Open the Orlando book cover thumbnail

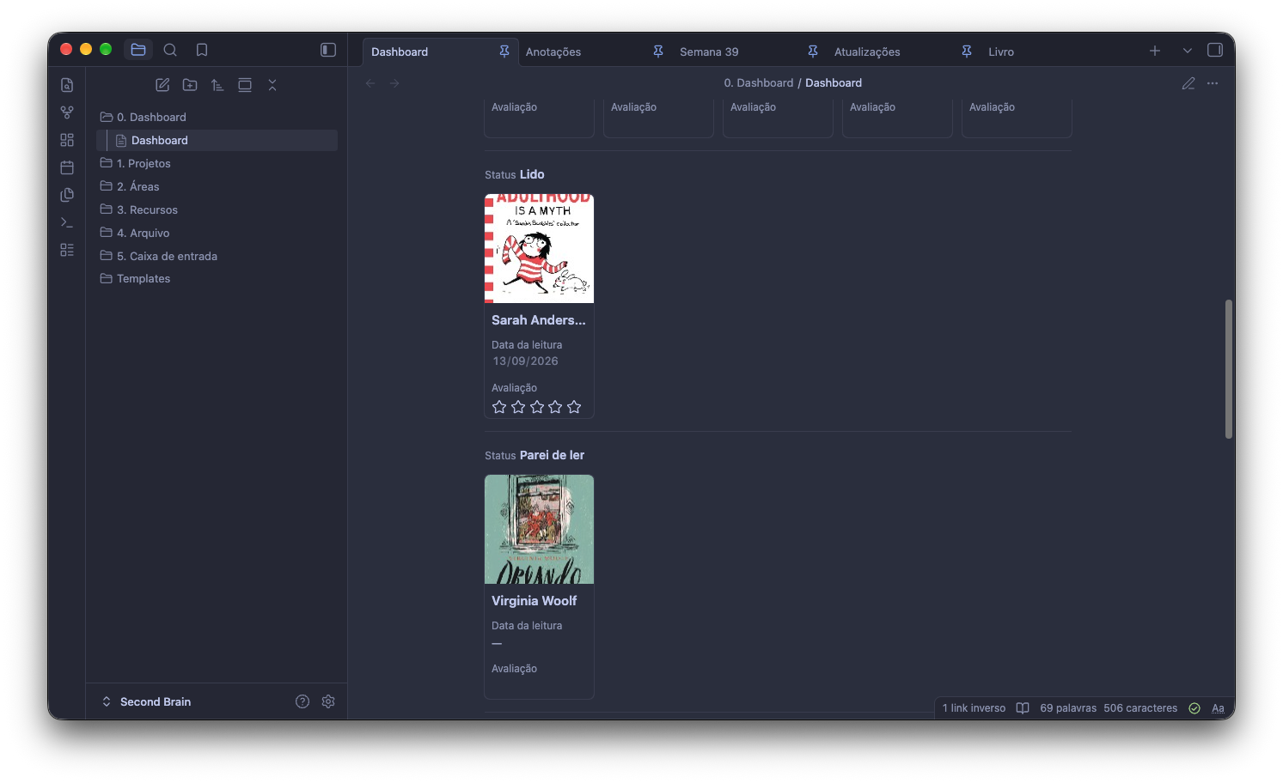point(539,529)
